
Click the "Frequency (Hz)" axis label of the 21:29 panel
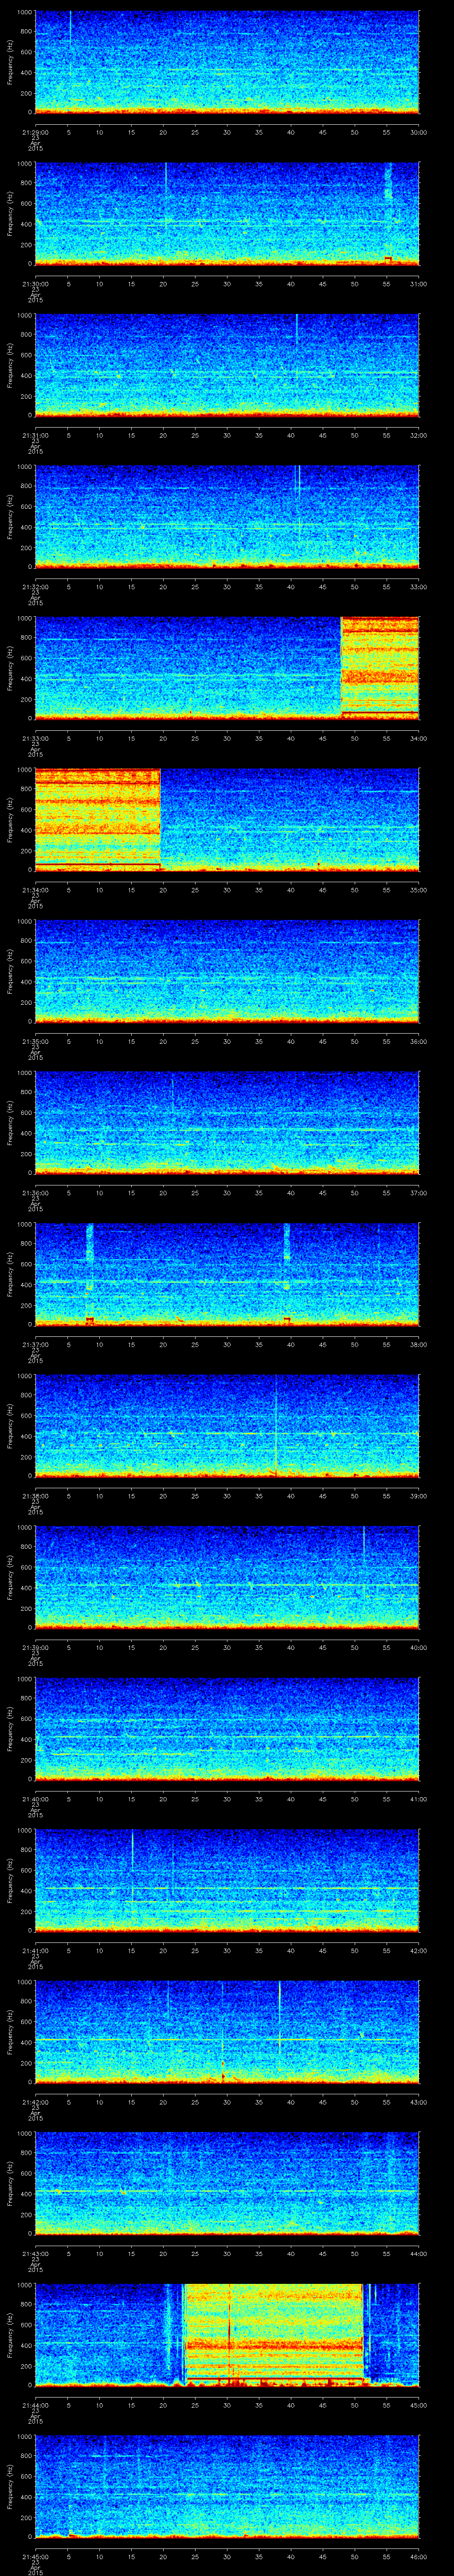coord(10,62)
